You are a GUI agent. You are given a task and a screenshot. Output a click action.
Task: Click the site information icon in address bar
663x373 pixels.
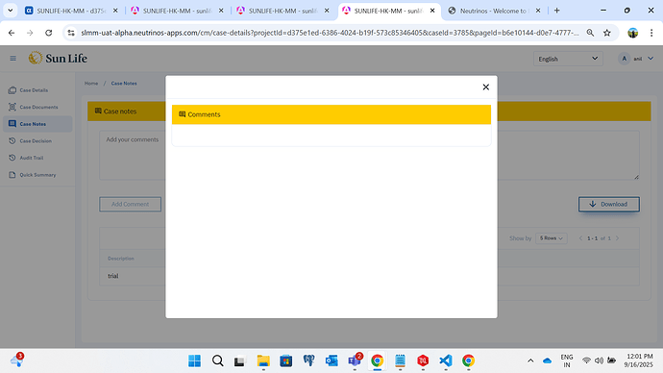[x=71, y=33]
